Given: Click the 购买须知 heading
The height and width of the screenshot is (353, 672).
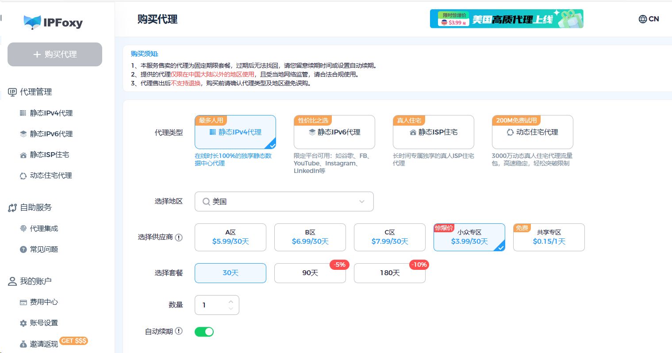Looking at the screenshot, I should click(x=145, y=54).
